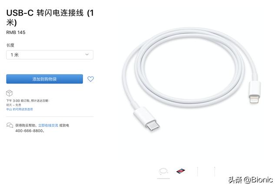Click the 头条 @Bionic watermark
Screen dimensions: 278x189
250,180
